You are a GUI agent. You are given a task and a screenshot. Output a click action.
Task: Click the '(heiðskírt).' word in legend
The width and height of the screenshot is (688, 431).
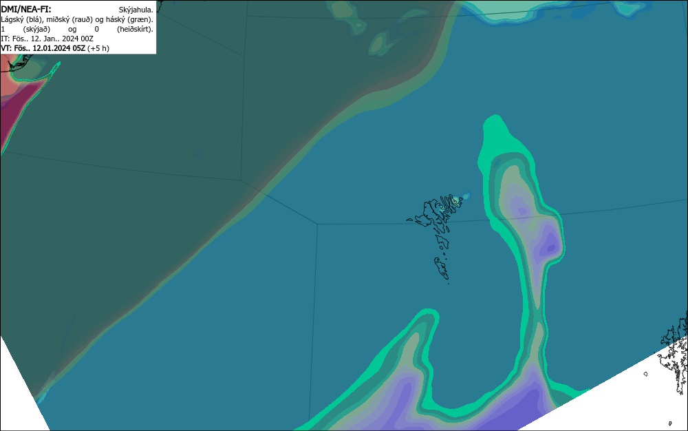pos(135,29)
